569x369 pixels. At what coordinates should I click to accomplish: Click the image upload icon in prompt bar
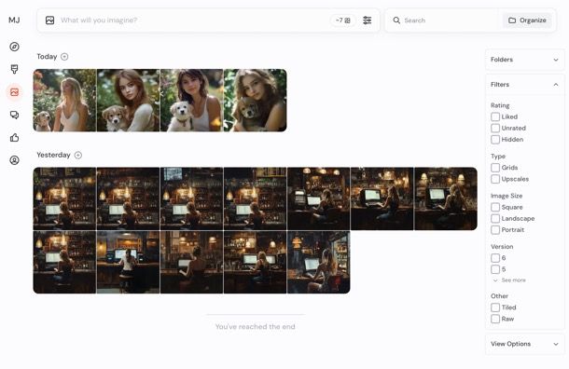point(49,20)
